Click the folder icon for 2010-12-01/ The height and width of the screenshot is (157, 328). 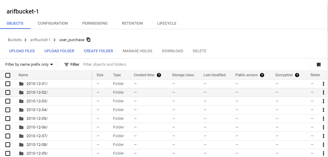click(x=21, y=84)
